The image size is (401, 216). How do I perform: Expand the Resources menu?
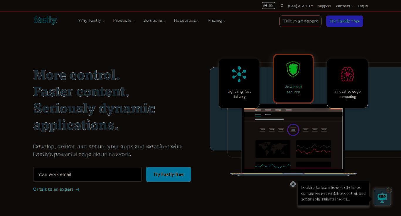click(187, 20)
